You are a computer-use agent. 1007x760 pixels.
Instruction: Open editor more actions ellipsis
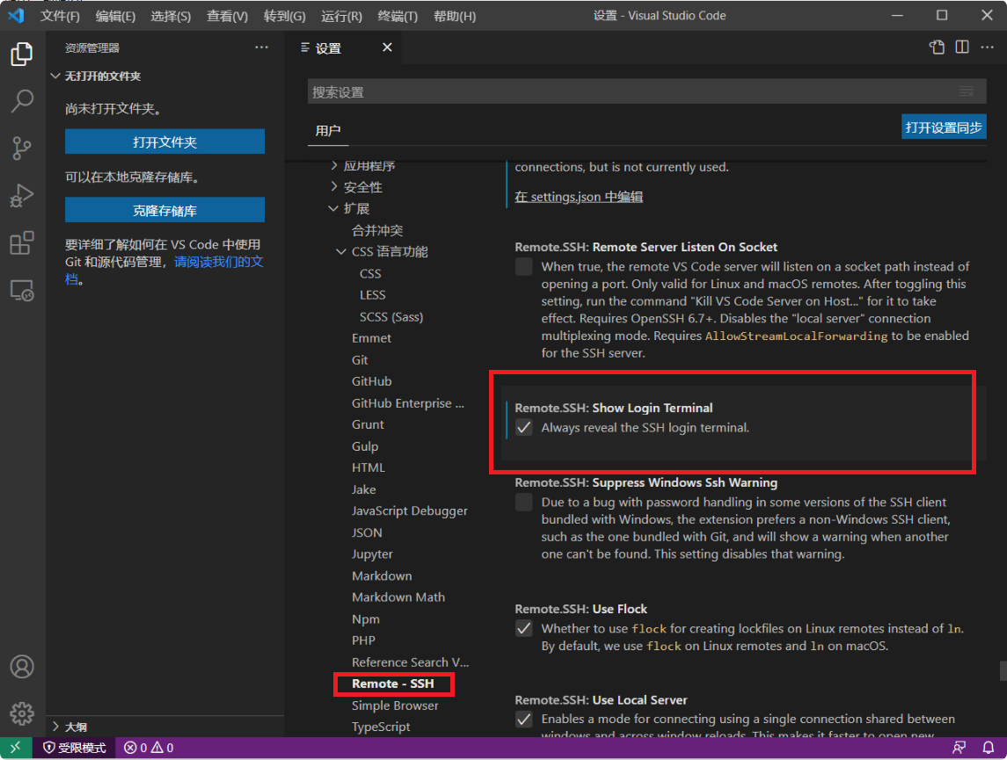pyautogui.click(x=987, y=47)
